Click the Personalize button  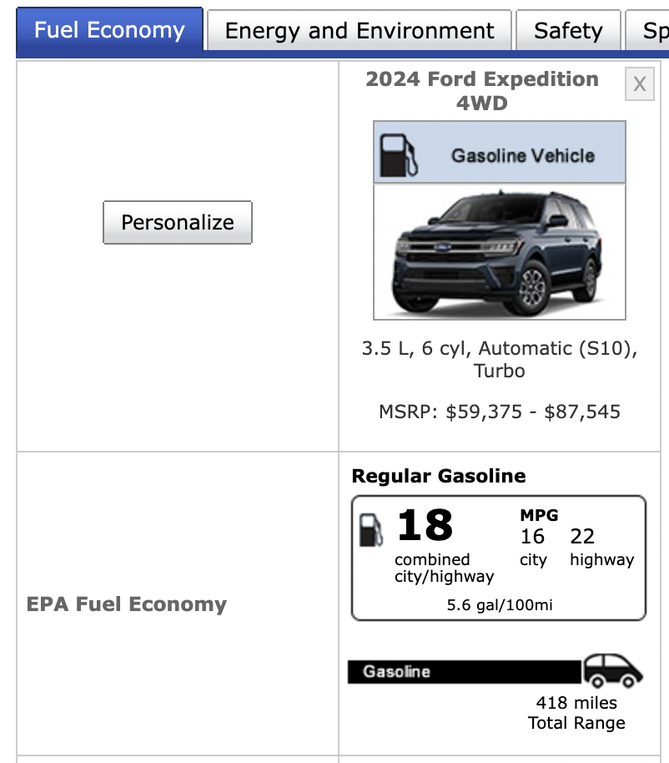click(x=178, y=222)
